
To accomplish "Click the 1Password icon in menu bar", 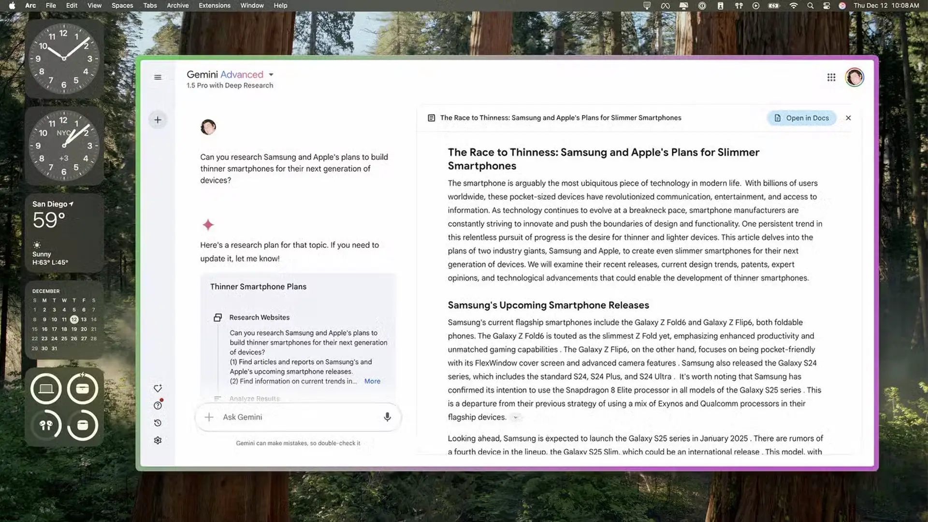I will (702, 6).
